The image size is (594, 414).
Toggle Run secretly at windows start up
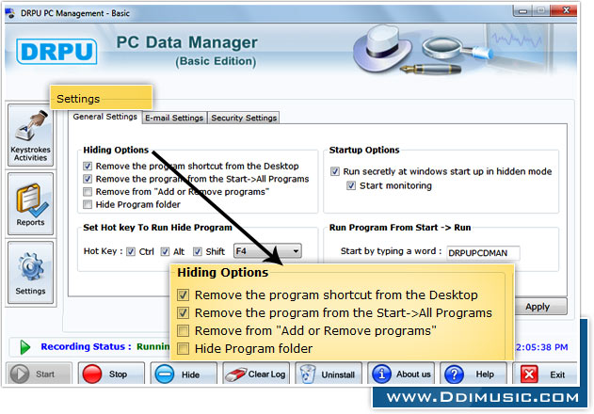(x=335, y=171)
